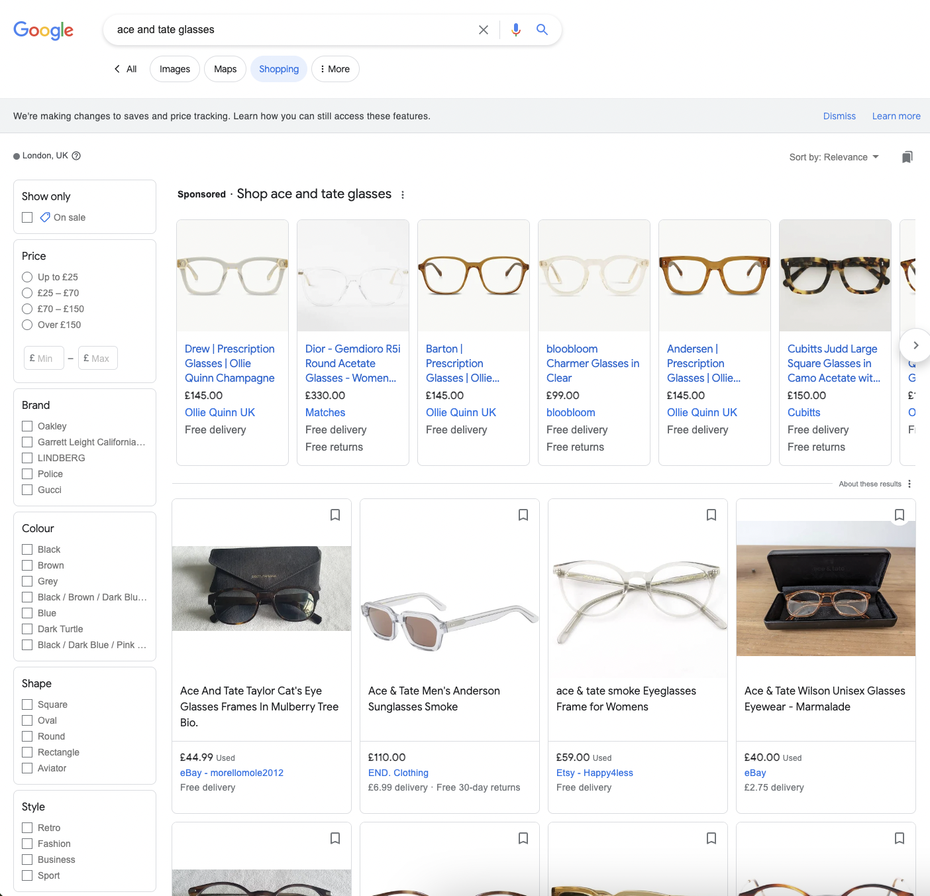Clear the search box with the X icon
930x896 pixels.
(484, 30)
